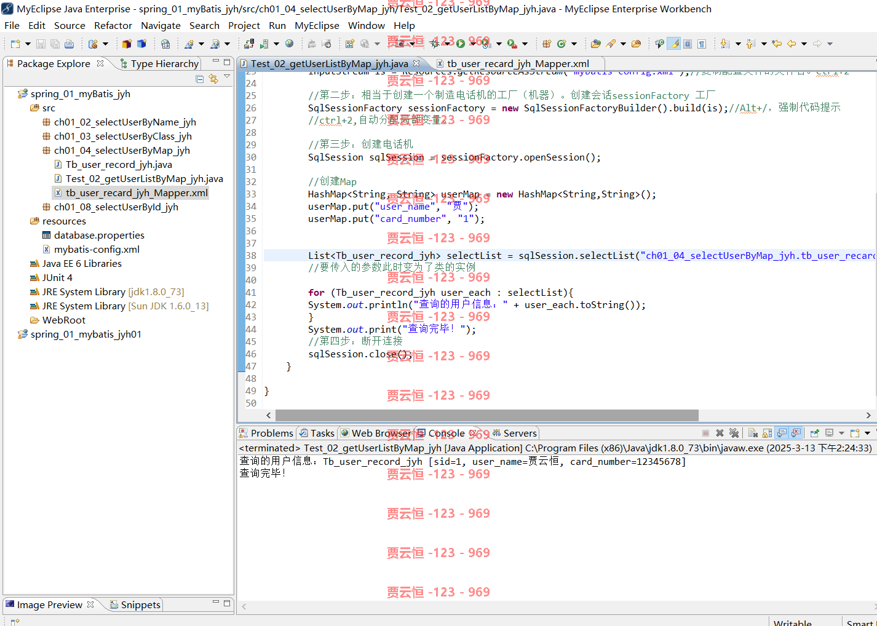The height and width of the screenshot is (626, 877).
Task: Select database.properties file in resources
Action: click(99, 235)
